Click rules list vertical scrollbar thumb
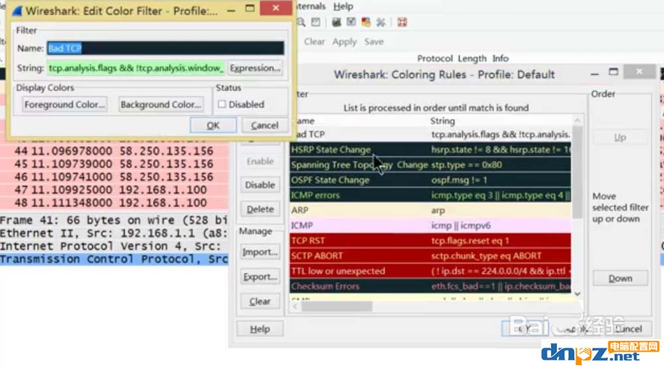This screenshot has width=664, height=369. pos(577,171)
